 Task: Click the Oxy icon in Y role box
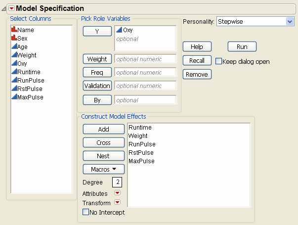[x=119, y=30]
